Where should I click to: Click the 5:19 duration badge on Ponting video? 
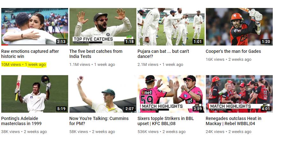pyautogui.click(x=61, y=109)
